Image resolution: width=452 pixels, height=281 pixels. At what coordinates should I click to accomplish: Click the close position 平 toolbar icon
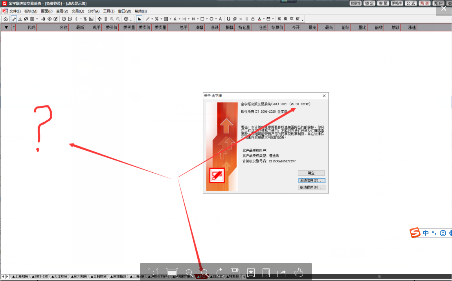292,19
